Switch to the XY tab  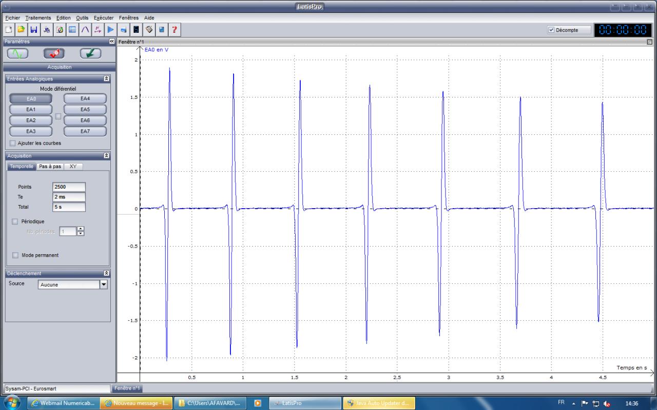73,167
